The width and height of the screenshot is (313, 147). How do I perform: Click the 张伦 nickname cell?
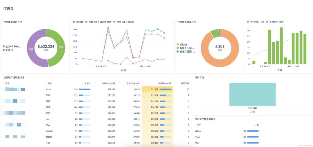point(48,113)
